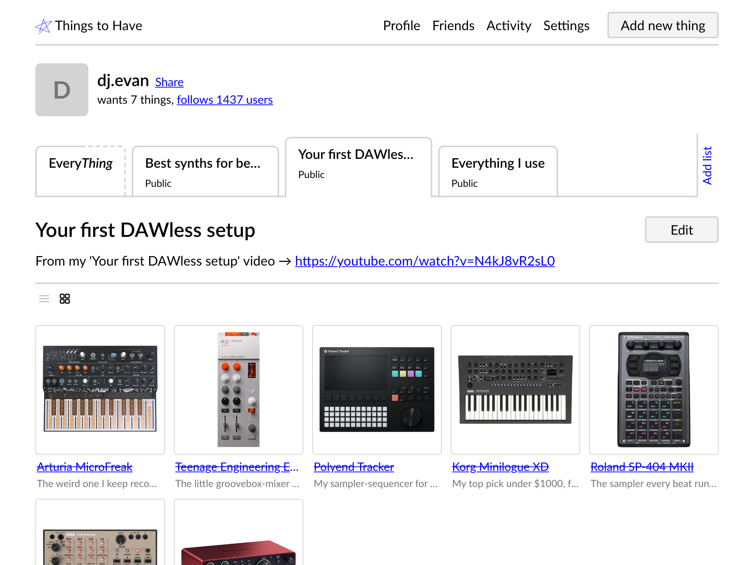Click 'The weird one I keep reco...' description
This screenshot has height=565, width=754.
click(97, 484)
